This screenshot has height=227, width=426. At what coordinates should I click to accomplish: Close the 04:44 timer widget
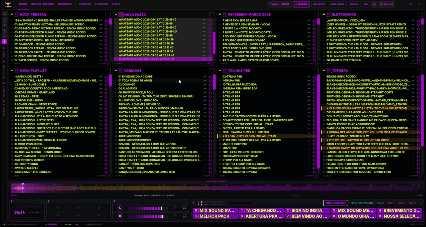click(x=42, y=201)
